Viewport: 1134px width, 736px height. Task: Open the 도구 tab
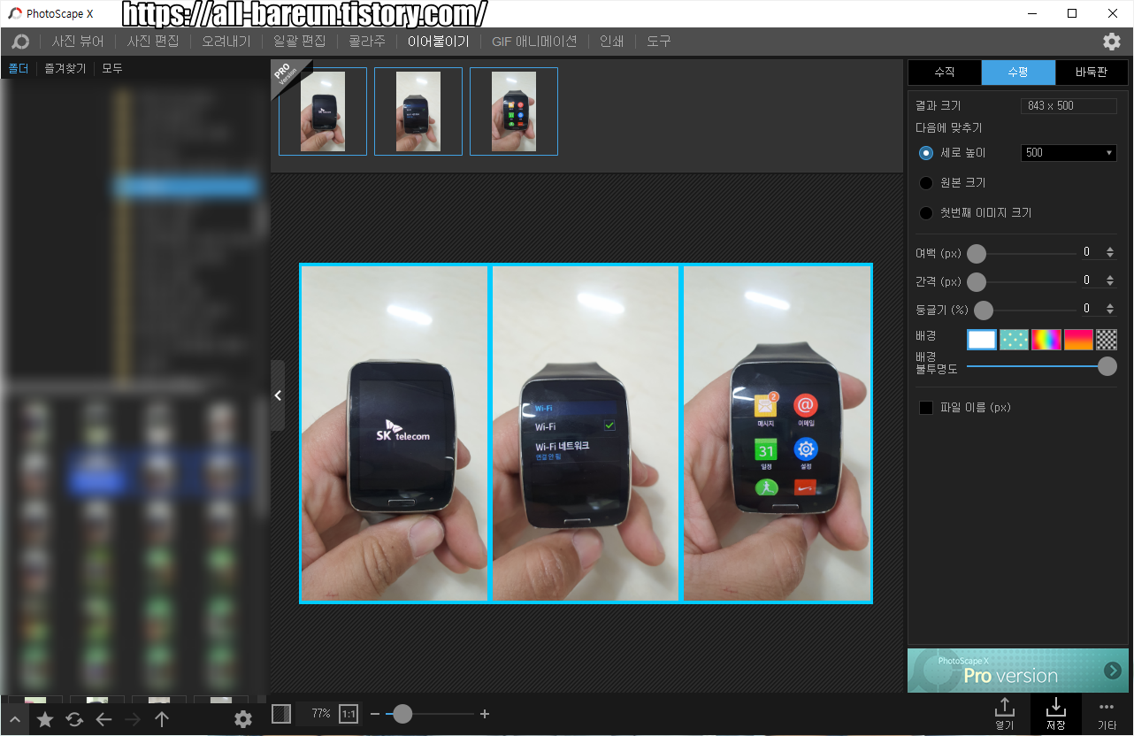pyautogui.click(x=658, y=42)
